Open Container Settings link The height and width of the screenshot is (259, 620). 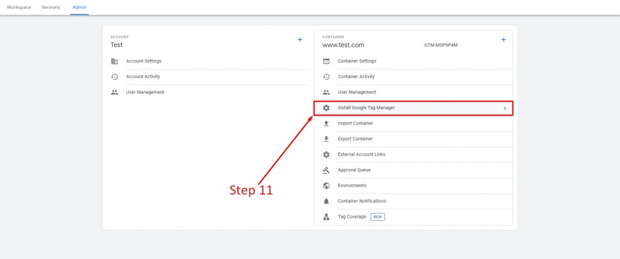(x=357, y=61)
